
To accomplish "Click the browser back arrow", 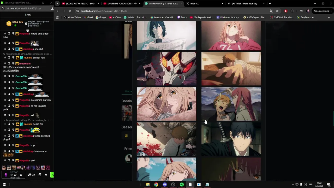I will (x=58, y=11).
